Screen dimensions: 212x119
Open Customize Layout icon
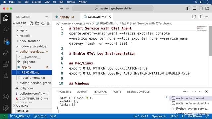click(207, 8)
